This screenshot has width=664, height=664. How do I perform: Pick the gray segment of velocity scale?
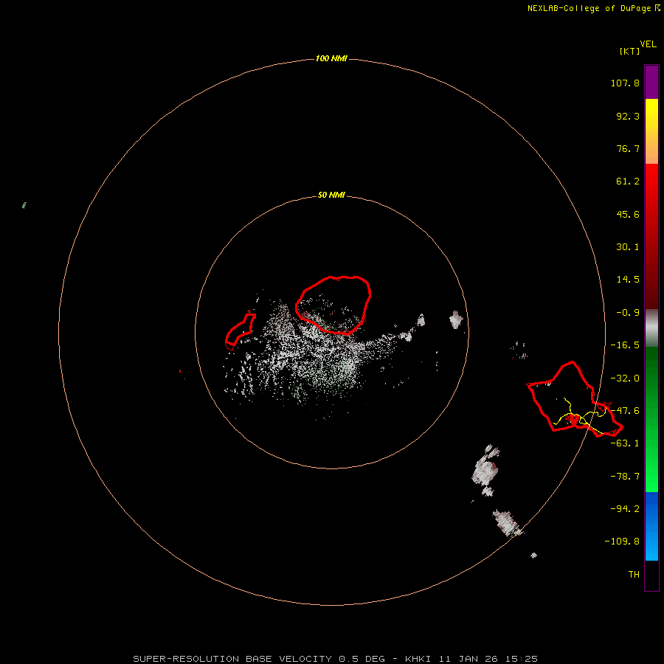pos(651,328)
